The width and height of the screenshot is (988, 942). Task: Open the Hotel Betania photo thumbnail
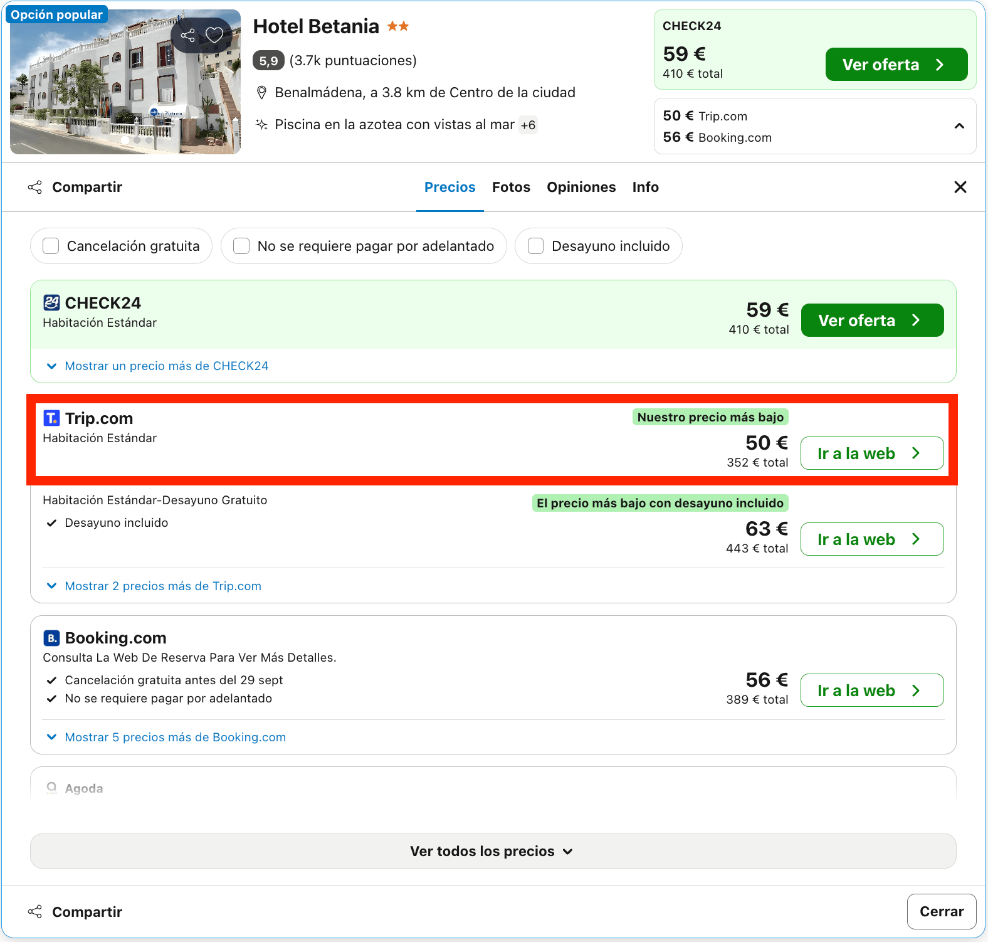pos(125,82)
